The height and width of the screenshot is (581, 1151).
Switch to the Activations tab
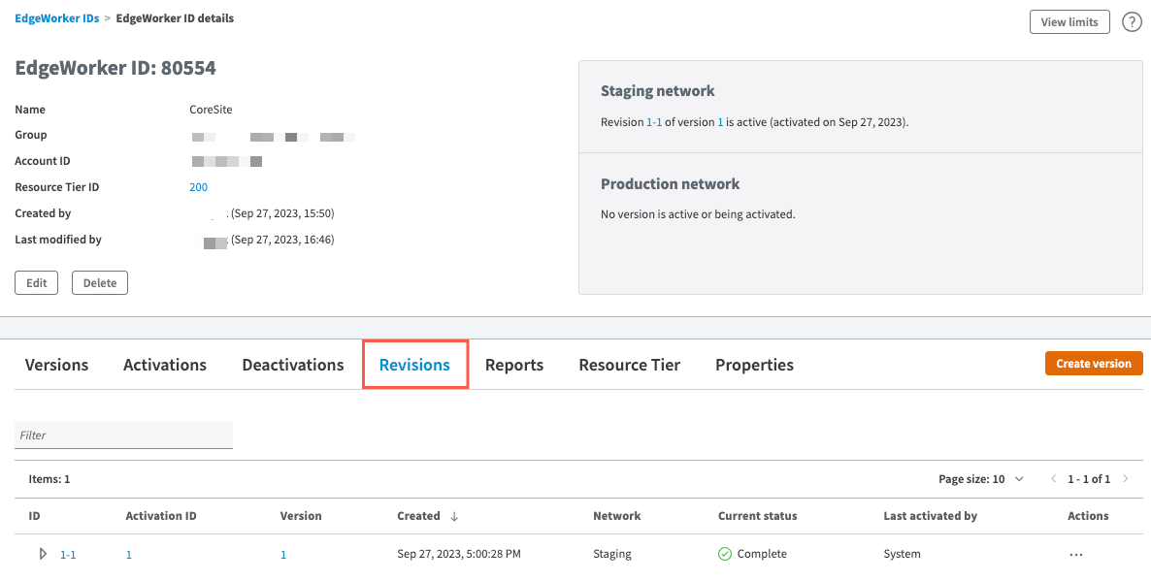(x=165, y=365)
